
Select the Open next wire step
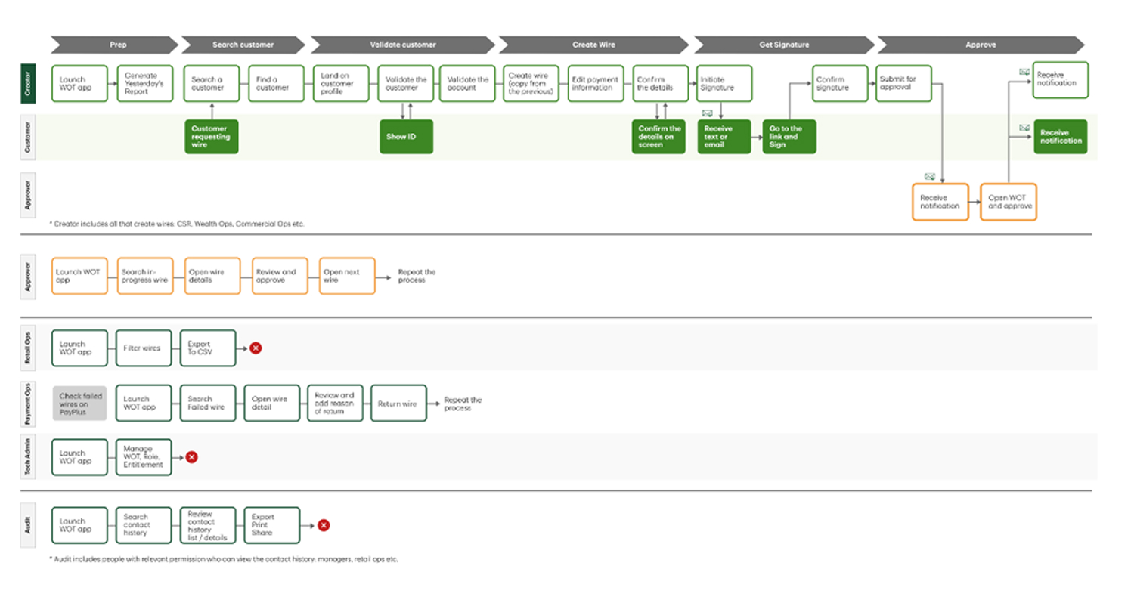(x=347, y=276)
